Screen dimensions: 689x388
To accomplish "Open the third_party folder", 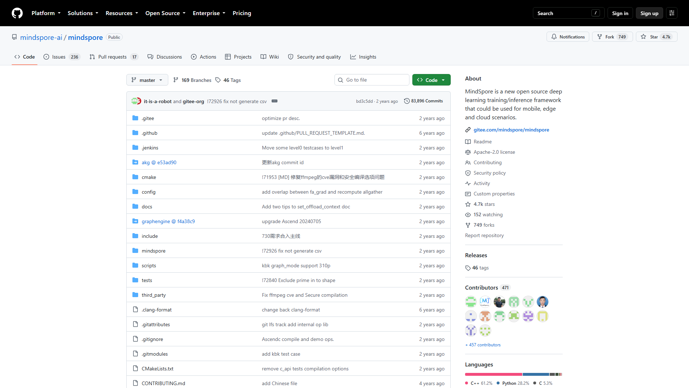I will tap(154, 295).
